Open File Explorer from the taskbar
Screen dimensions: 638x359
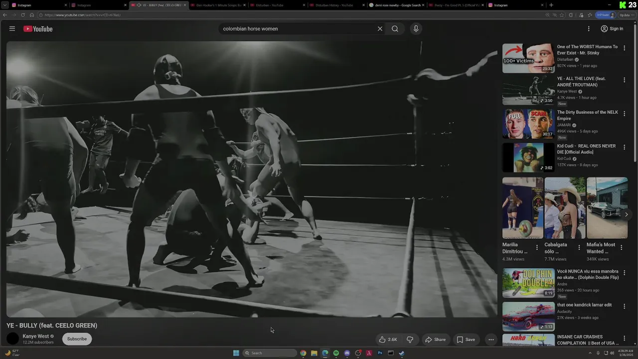pos(314,353)
